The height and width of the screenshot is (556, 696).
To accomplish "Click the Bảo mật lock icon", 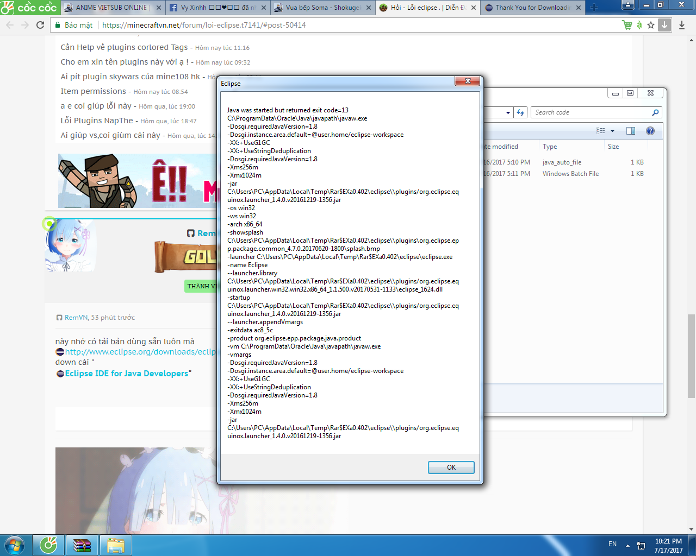I will 58,25.
